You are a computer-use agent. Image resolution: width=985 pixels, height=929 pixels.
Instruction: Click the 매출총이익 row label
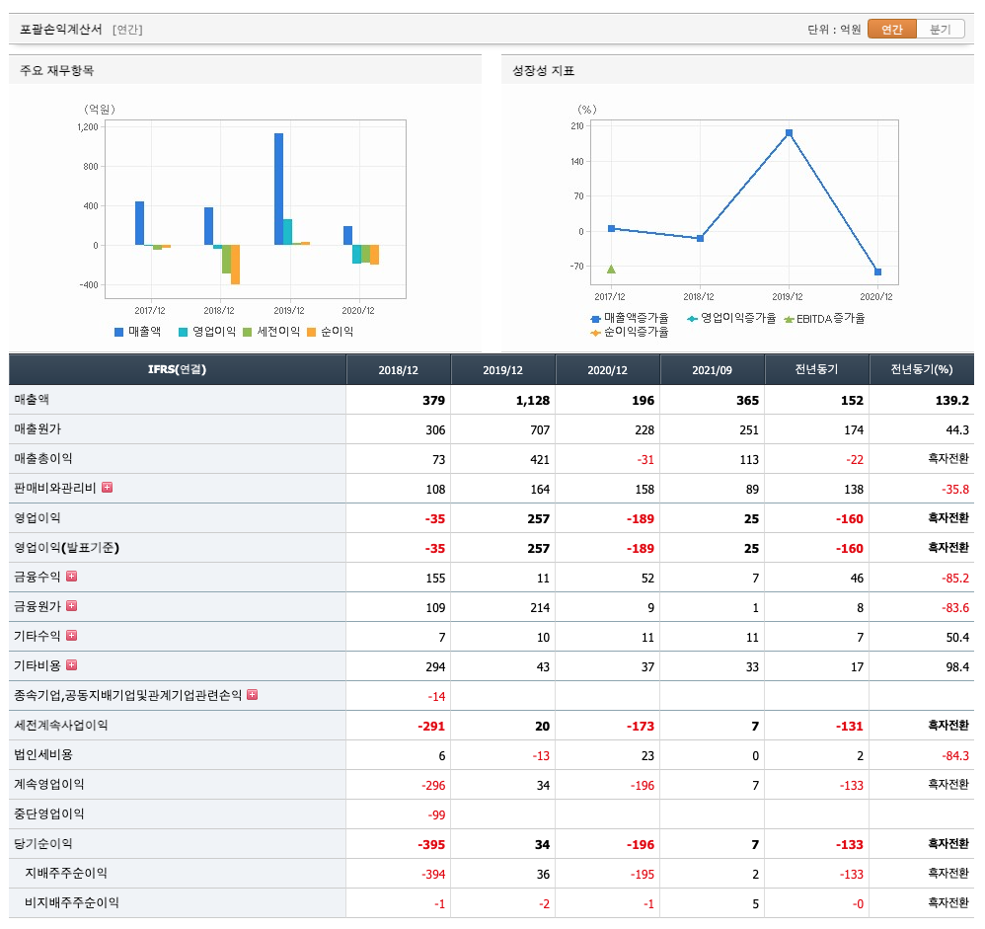click(43, 458)
